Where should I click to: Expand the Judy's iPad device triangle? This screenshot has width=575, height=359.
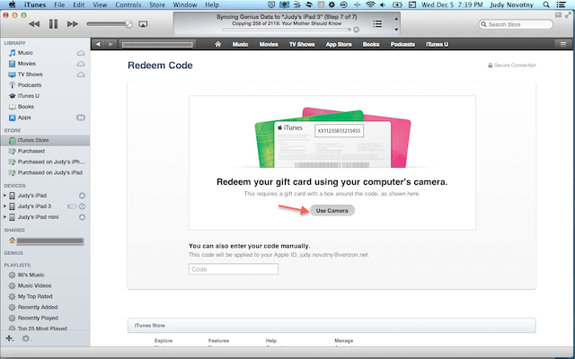pos(4,196)
